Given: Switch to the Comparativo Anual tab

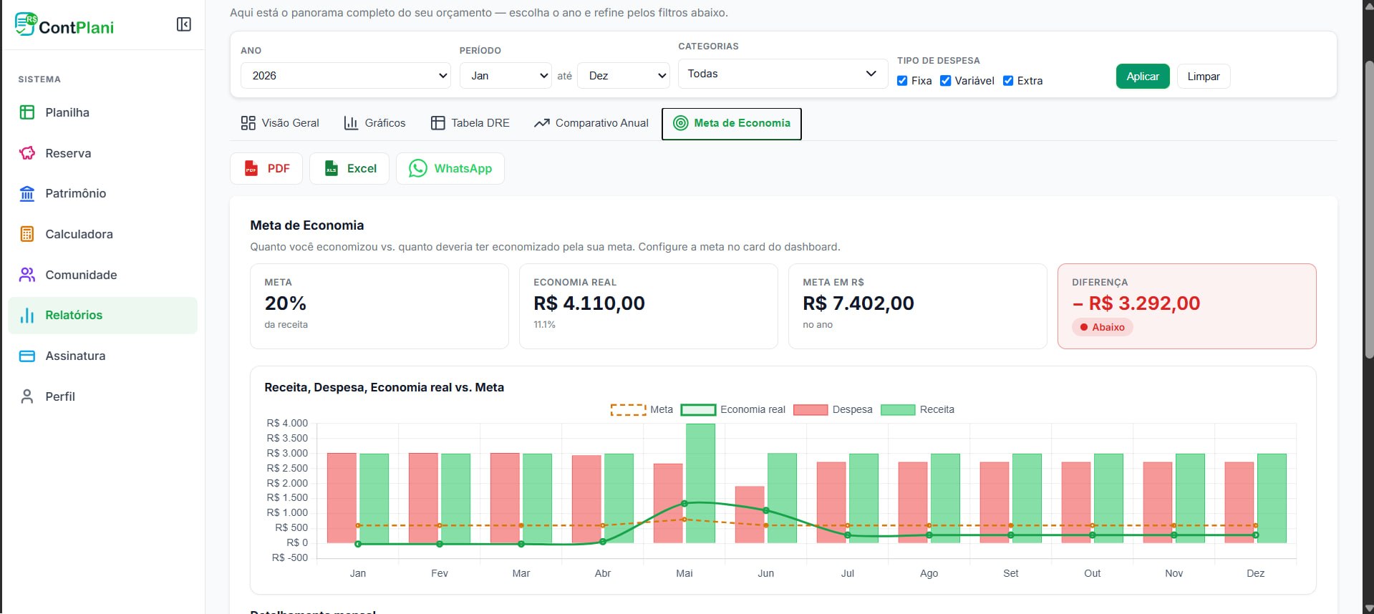Looking at the screenshot, I should pos(591,123).
